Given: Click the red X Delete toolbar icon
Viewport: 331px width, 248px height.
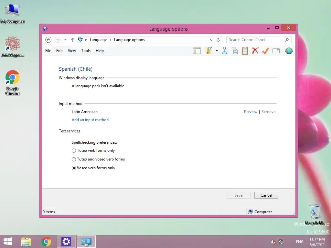Looking at the screenshot, I should [255, 51].
